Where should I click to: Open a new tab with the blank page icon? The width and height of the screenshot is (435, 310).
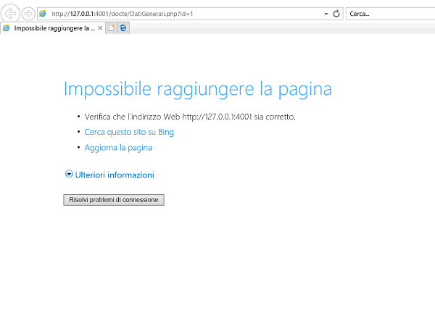tap(112, 28)
